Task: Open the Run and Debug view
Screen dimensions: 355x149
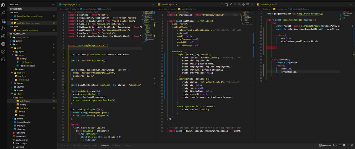Action: (x=3, y=28)
